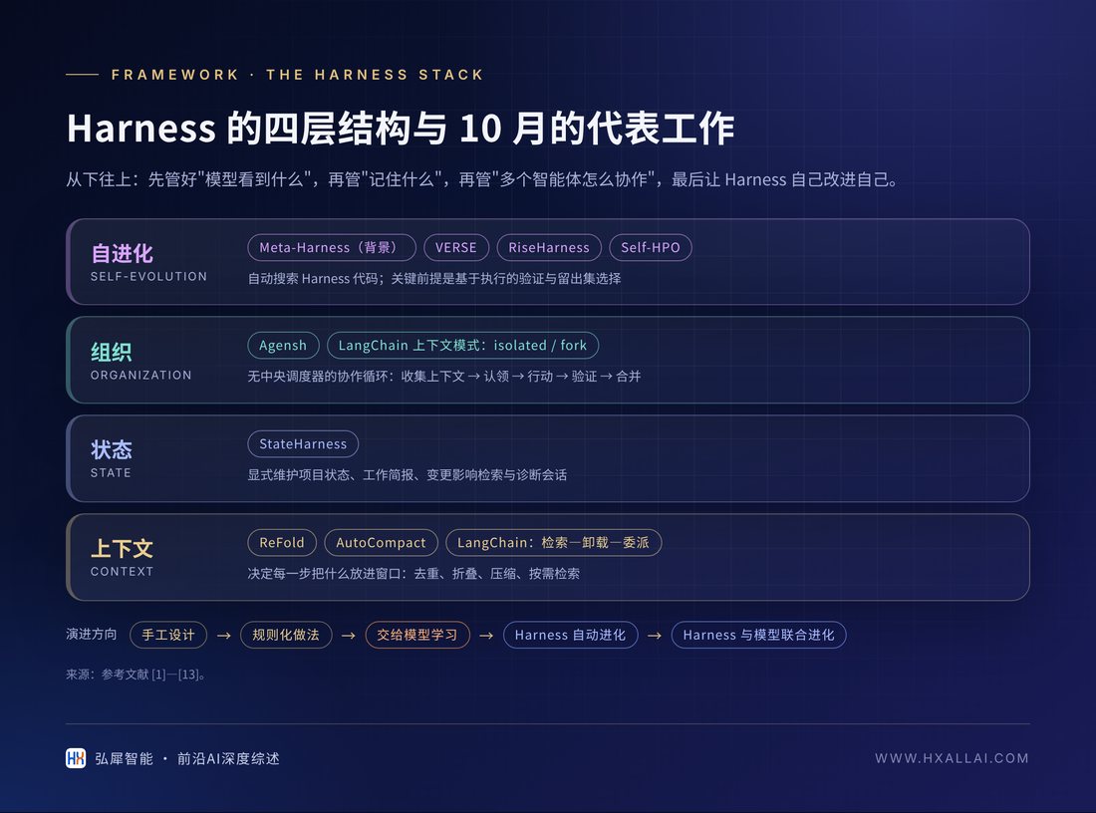The height and width of the screenshot is (813, 1096).
Task: Click the description 决定每一步把什么放进窗口
Action: tap(413, 573)
